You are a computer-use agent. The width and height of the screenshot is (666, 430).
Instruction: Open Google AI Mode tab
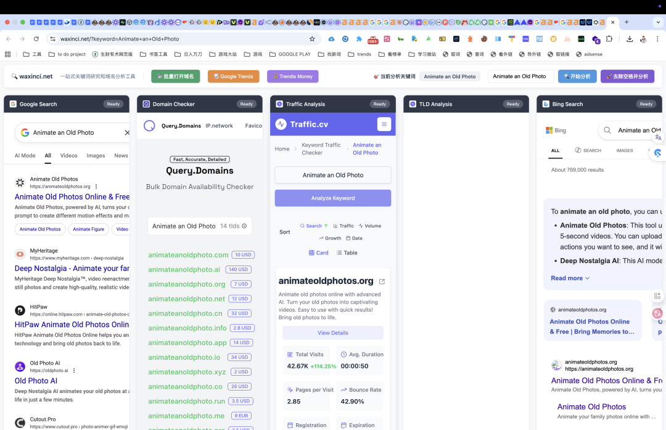click(x=25, y=155)
